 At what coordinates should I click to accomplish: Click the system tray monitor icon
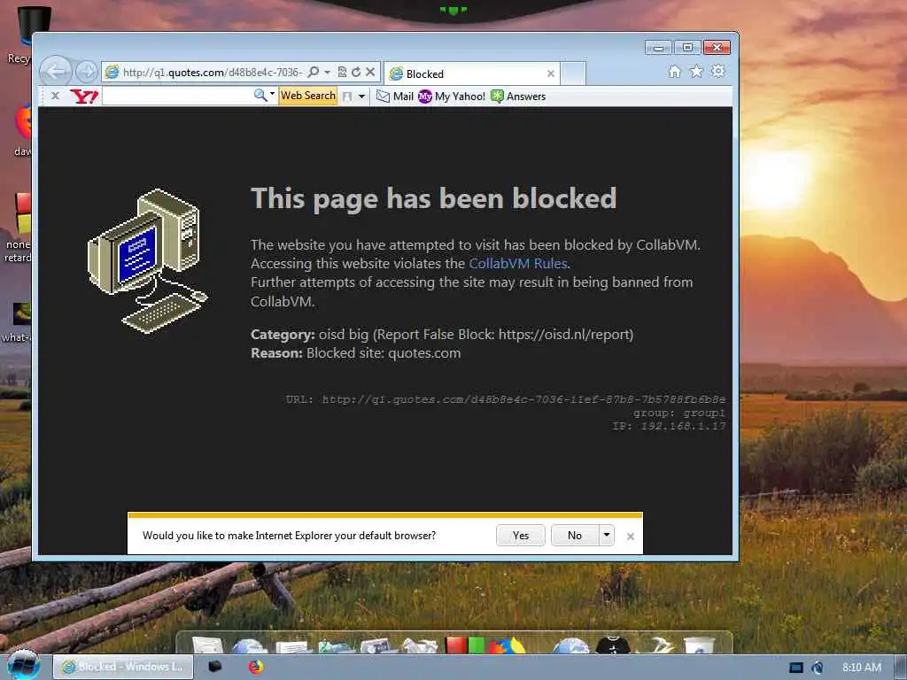(x=796, y=668)
